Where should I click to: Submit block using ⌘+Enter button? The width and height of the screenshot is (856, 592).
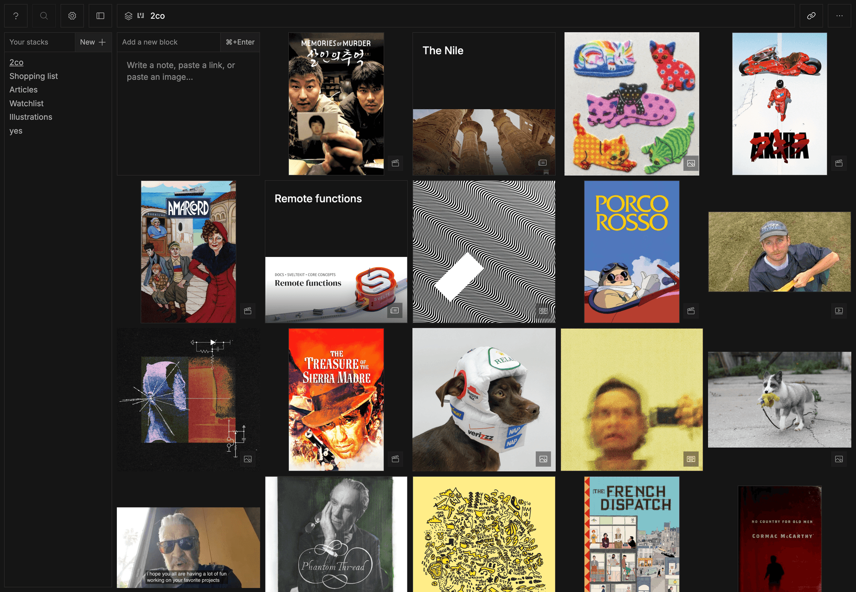(240, 42)
